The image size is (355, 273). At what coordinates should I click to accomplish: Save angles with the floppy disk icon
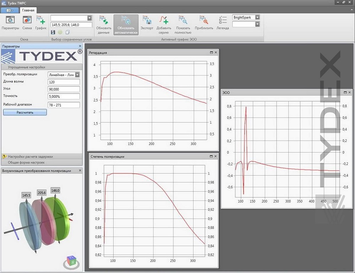click(x=53, y=32)
